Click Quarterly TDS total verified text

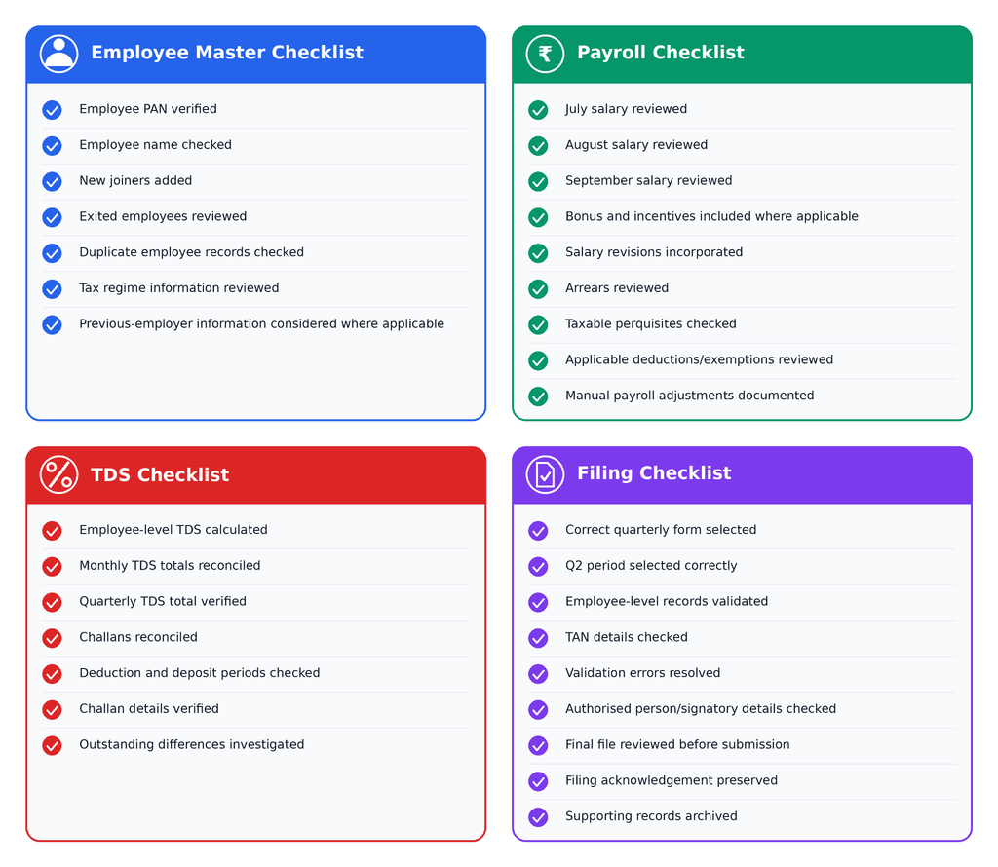pyautogui.click(x=163, y=601)
